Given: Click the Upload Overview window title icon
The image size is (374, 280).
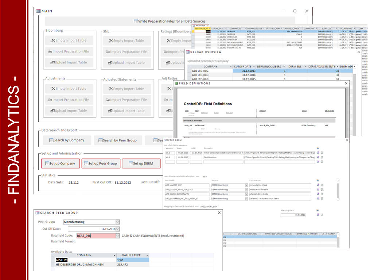Looking at the screenshot, I should click(187, 52).
